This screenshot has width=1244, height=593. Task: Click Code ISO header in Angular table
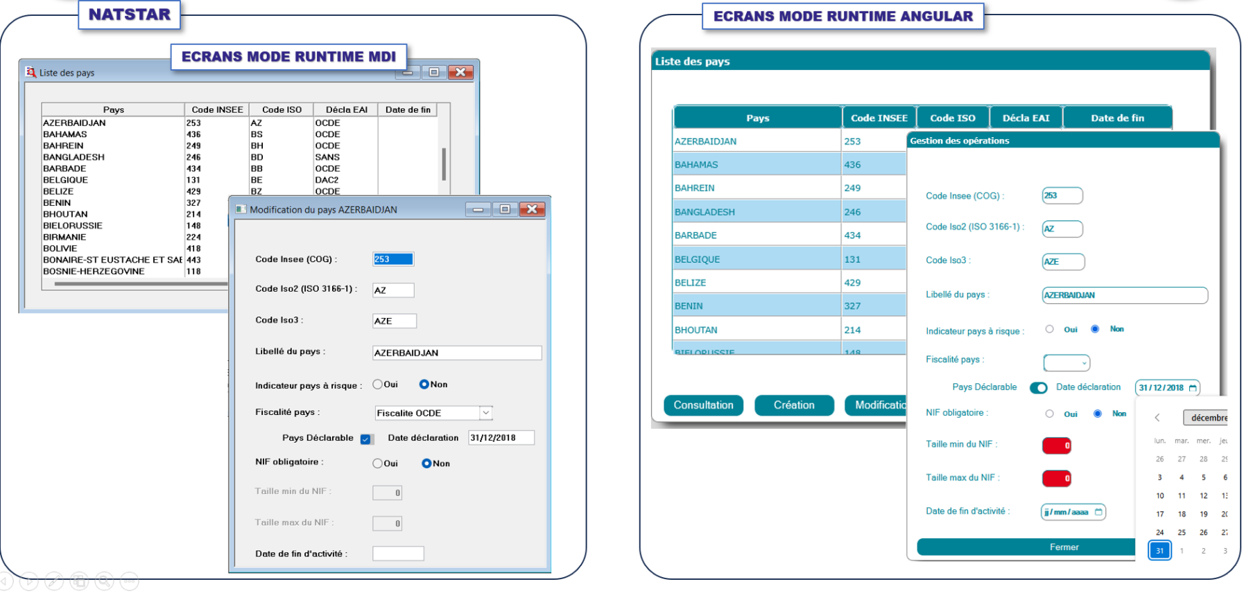point(953,118)
